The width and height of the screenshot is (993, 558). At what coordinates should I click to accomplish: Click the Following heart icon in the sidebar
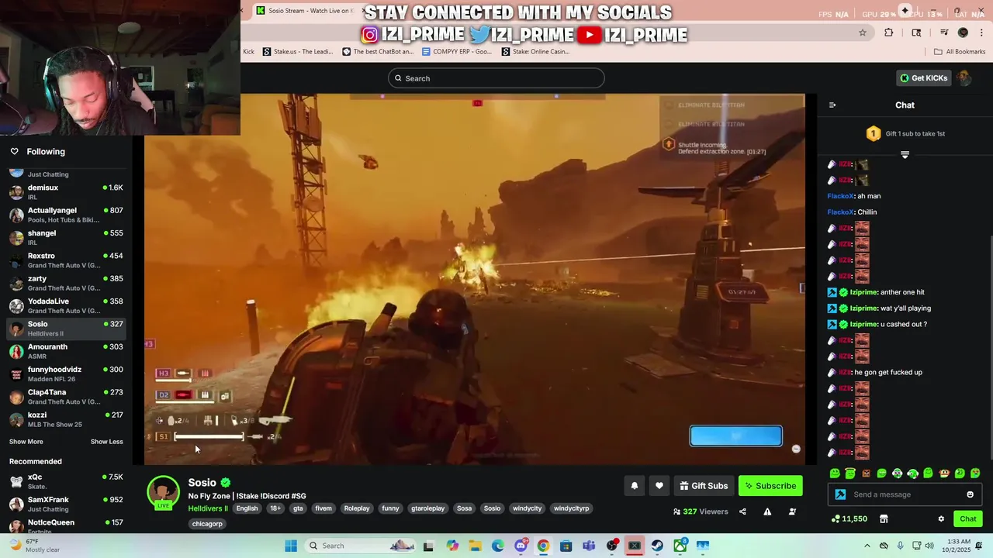pyautogui.click(x=15, y=152)
